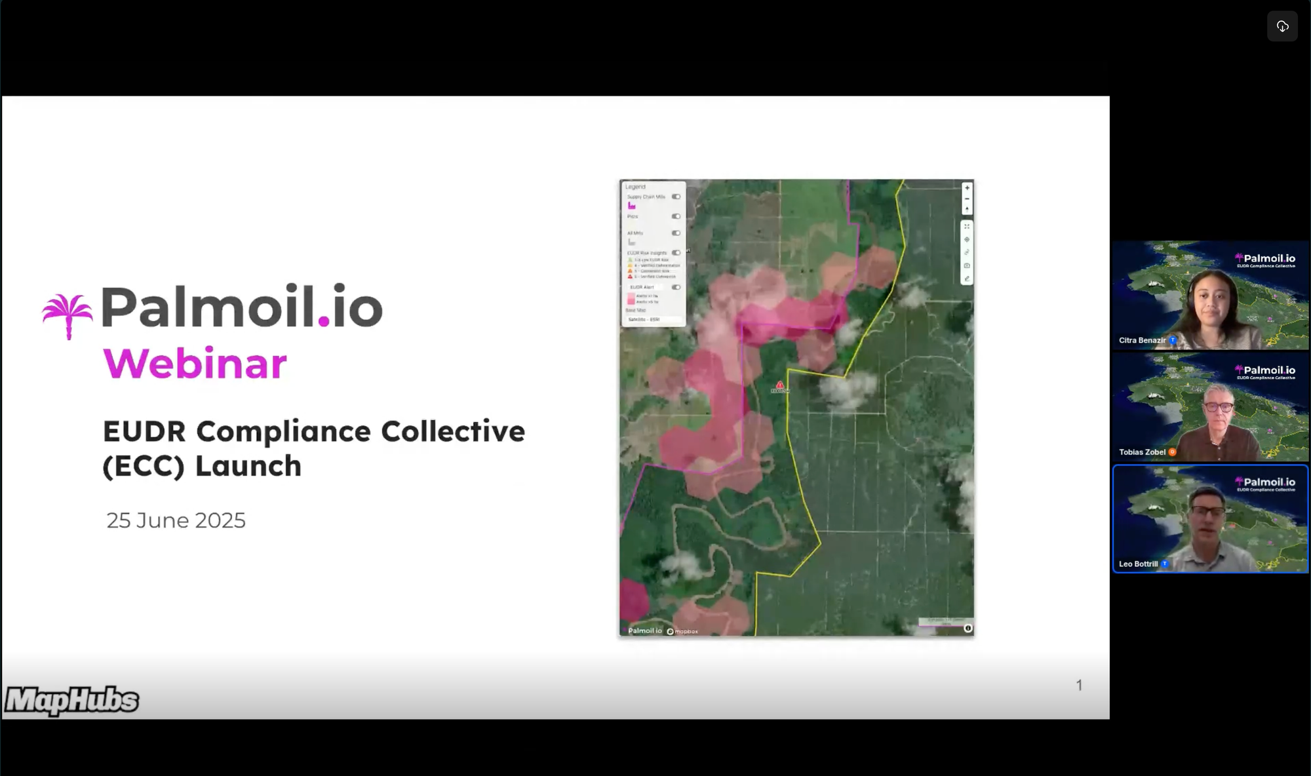
Task: Select the pencil draw map tool
Action: coord(967,279)
